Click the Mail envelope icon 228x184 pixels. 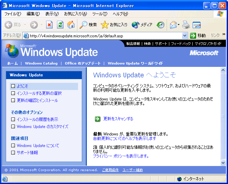click(173, 25)
